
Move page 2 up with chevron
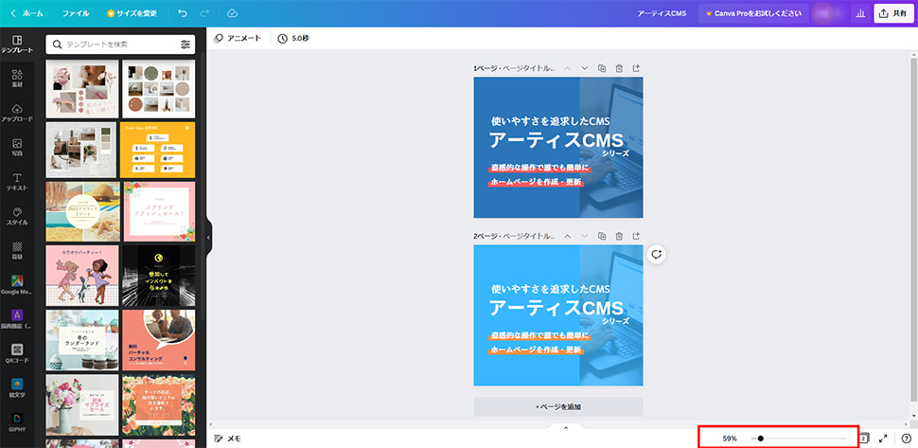[x=567, y=236]
